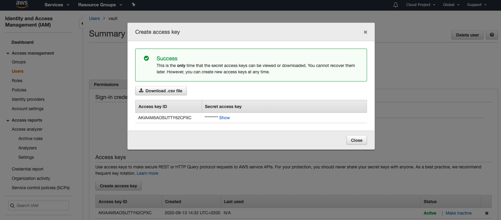Collapse the Access reports section
Screen dimensions: 501x220
(8, 120)
